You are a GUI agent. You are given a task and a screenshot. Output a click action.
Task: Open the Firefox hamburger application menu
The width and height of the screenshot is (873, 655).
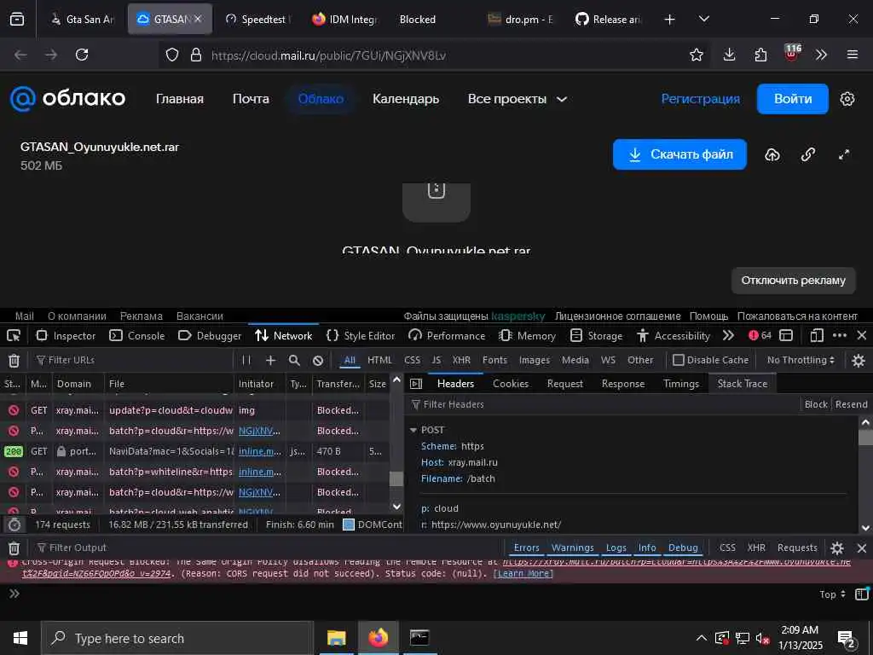click(x=852, y=55)
